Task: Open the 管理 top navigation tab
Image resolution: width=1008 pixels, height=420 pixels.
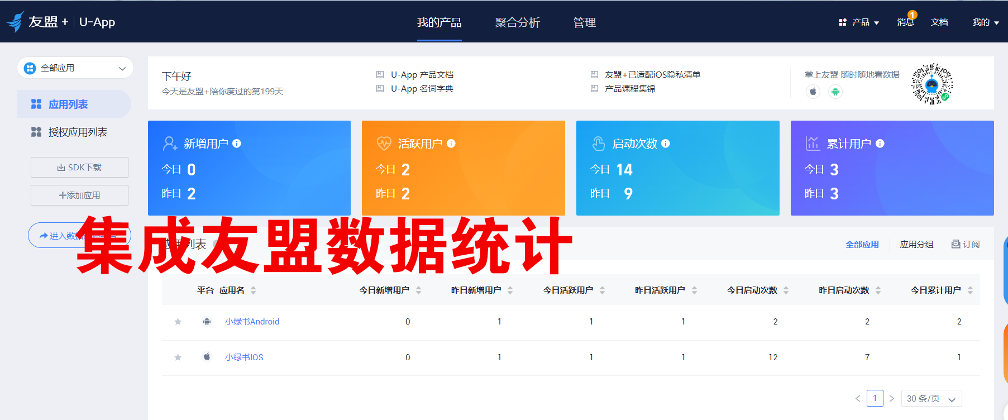Action: [584, 22]
